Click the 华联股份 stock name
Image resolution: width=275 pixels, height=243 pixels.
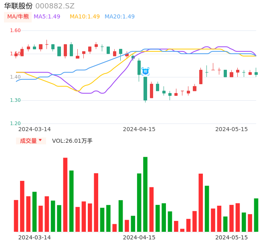pyautogui.click(x=18, y=6)
